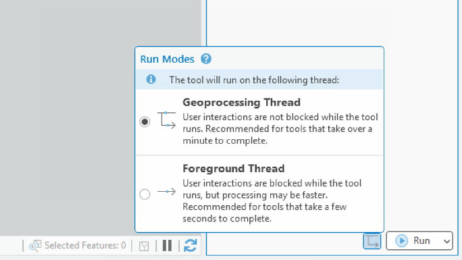Click the Foreground Thread description text

tap(272, 201)
